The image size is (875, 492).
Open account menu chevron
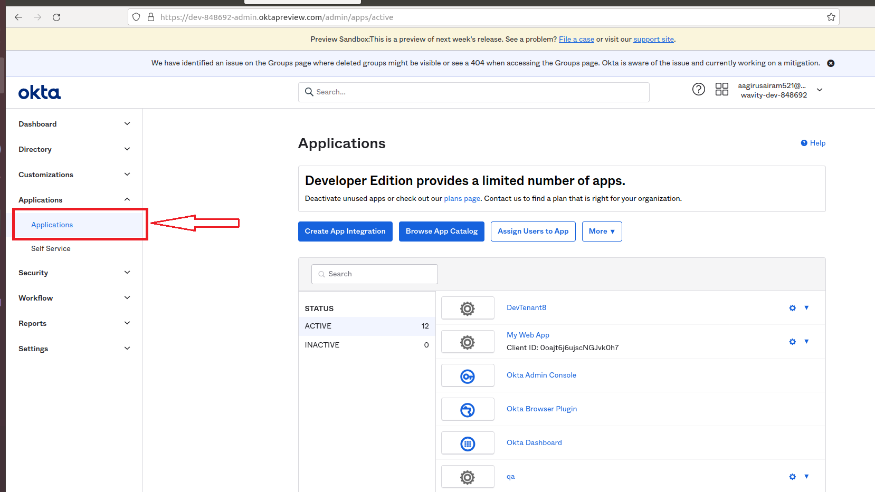(820, 90)
